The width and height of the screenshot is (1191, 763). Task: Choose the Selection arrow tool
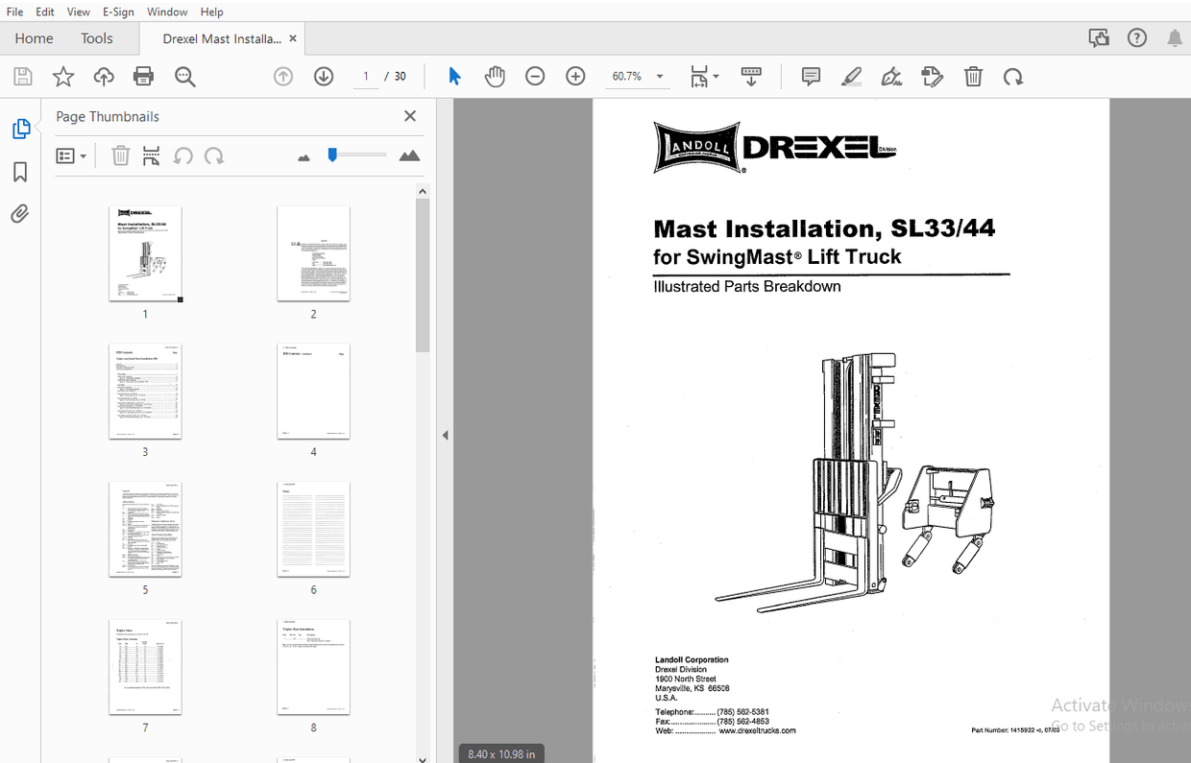coord(454,77)
